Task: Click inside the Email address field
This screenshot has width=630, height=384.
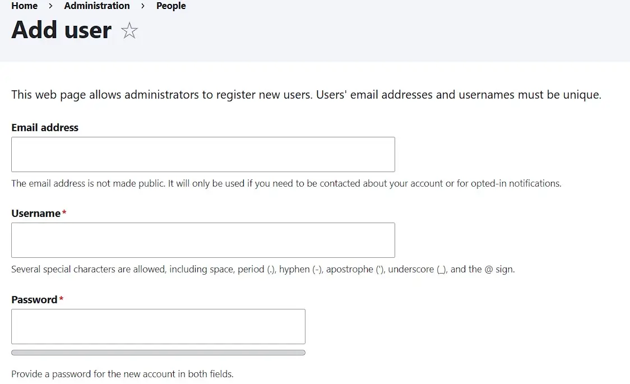Action: 202,154
